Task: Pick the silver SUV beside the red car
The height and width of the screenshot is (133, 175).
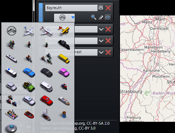Action: pos(29,100)
